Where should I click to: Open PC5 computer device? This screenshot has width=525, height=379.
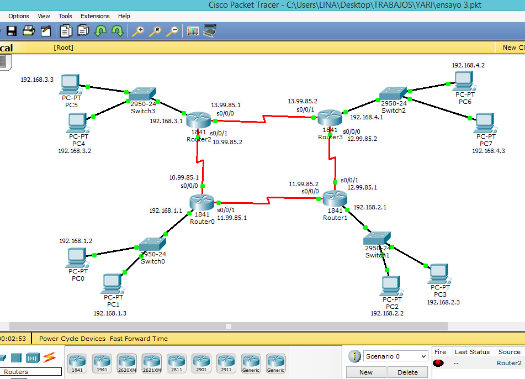point(71,85)
